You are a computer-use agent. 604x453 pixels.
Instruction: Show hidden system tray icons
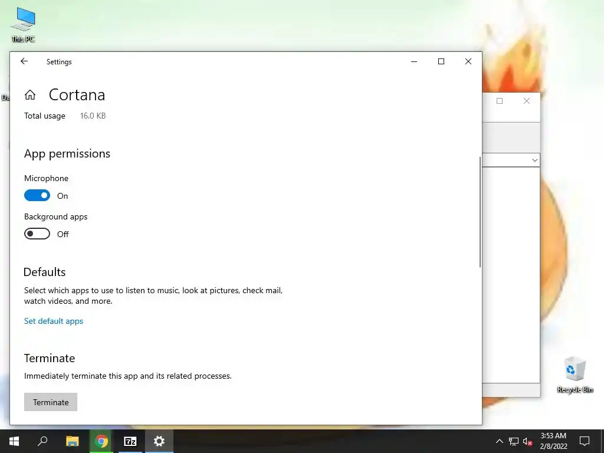(x=499, y=441)
